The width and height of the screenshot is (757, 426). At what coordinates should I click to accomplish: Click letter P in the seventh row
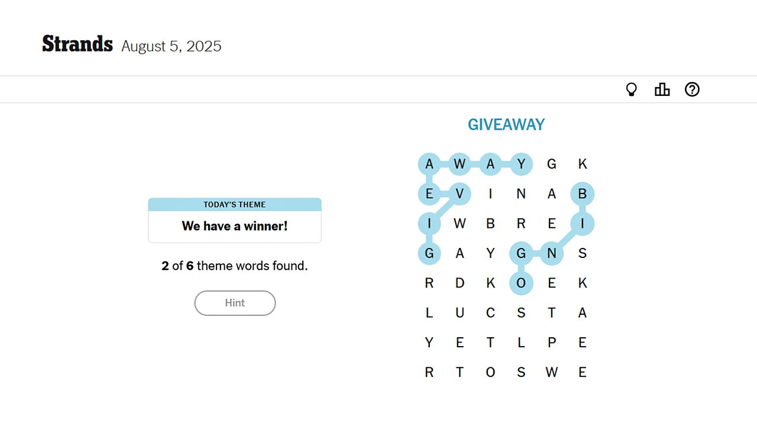pos(552,342)
